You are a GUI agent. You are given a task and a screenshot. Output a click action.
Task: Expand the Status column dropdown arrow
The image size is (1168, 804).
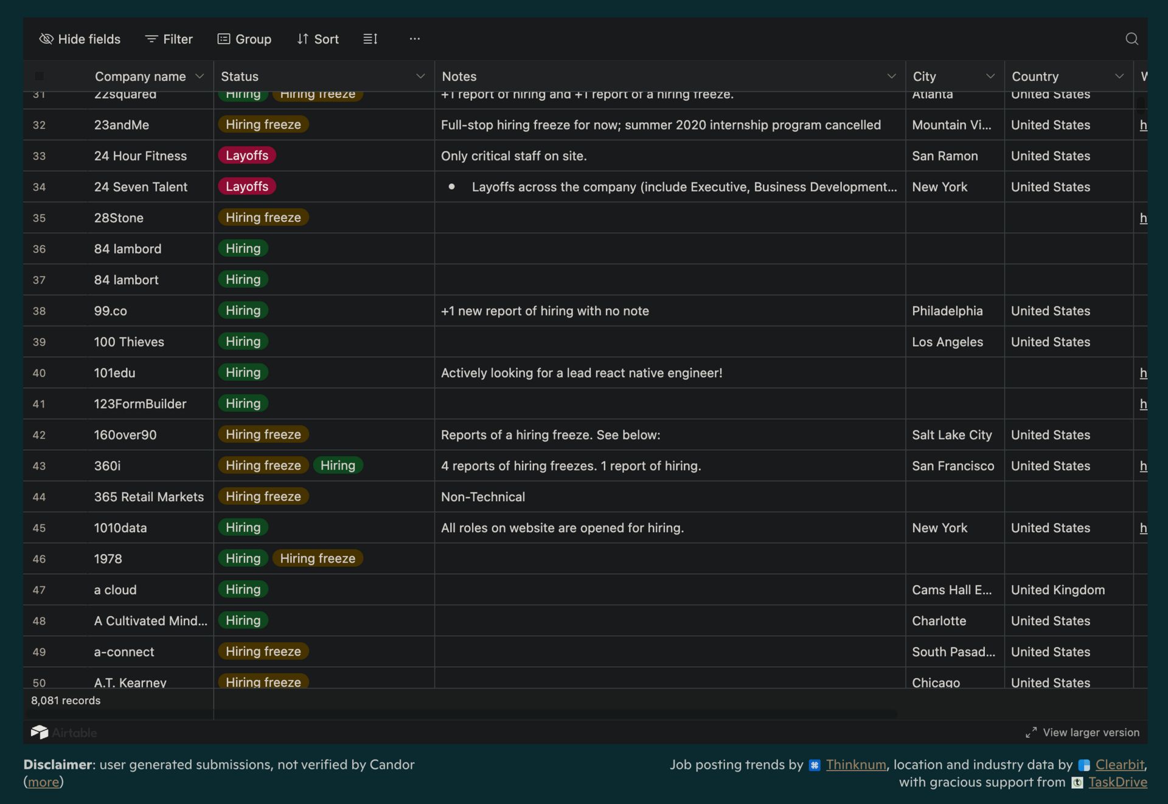click(x=420, y=76)
